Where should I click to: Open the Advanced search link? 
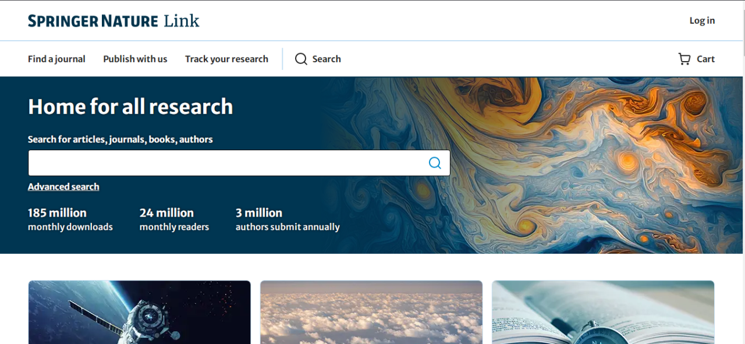pyautogui.click(x=63, y=187)
